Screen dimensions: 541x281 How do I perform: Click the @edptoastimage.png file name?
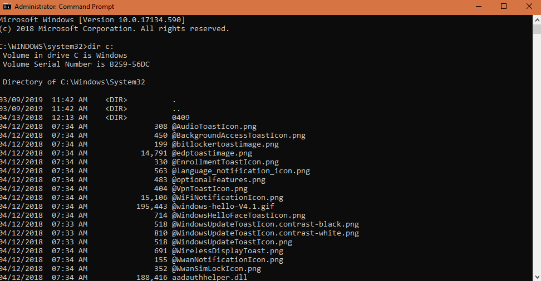click(x=212, y=153)
